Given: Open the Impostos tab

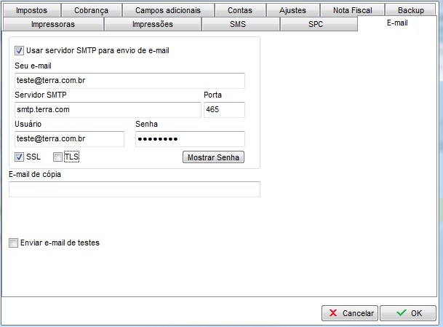Looking at the screenshot, I should pos(32,11).
